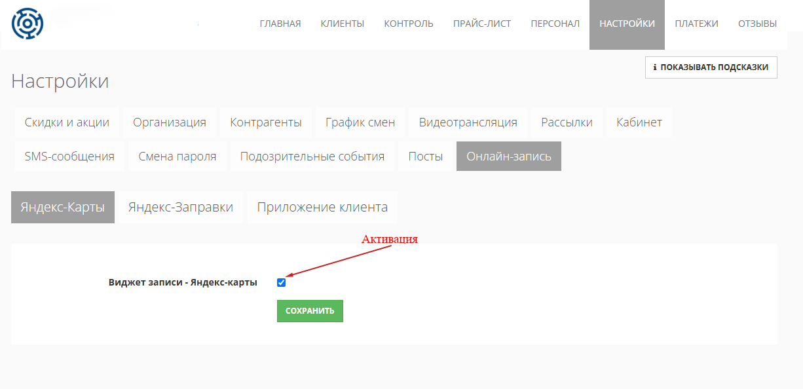Select the SMS-сообщения tab
This screenshot has width=803, height=389.
click(69, 157)
